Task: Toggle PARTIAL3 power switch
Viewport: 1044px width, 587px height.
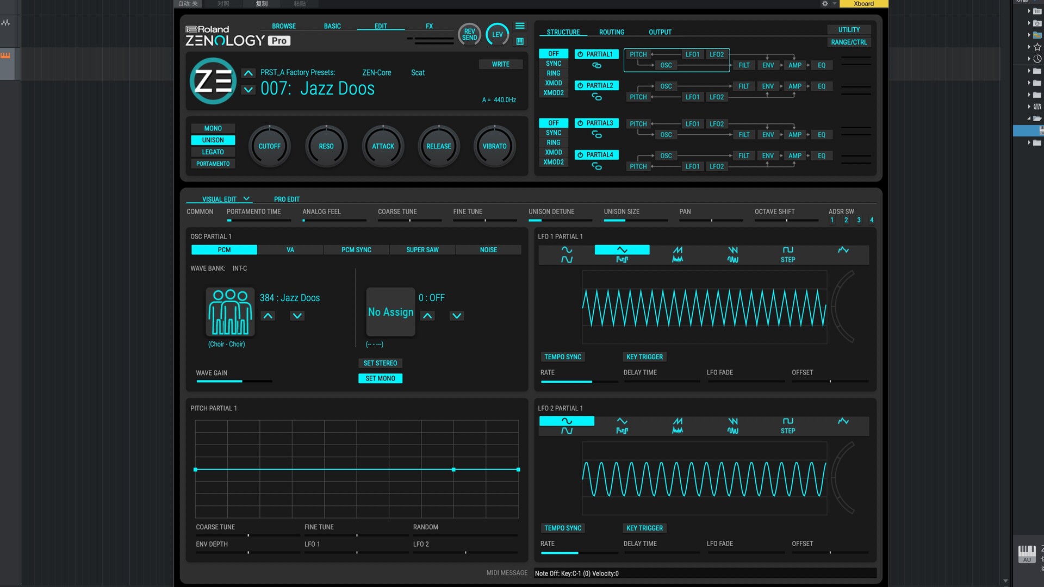Action: click(x=580, y=123)
